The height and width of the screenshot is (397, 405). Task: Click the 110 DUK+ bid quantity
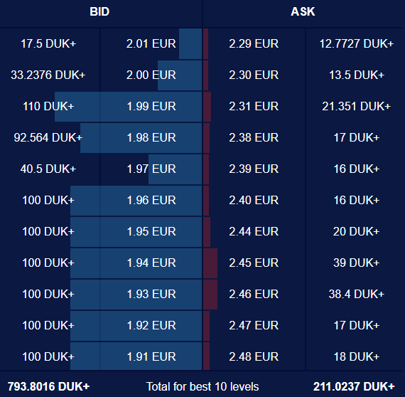[x=48, y=106]
